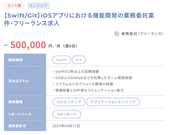Click the アプリケーションエンジニア job type tag
The image size is (169, 135).
(113, 102)
